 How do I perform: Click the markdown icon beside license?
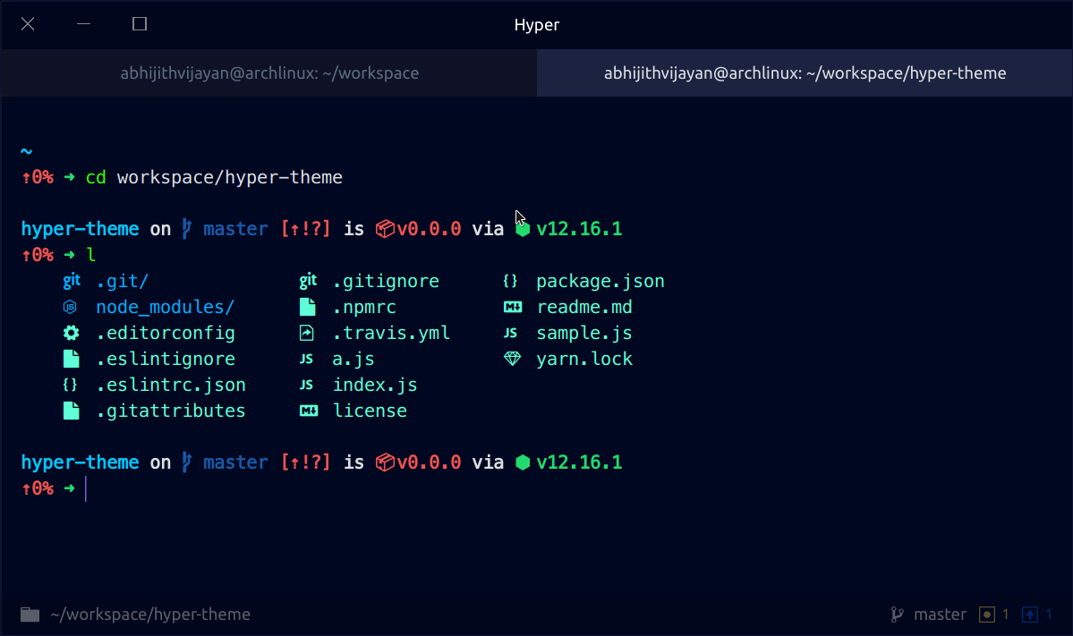point(309,411)
